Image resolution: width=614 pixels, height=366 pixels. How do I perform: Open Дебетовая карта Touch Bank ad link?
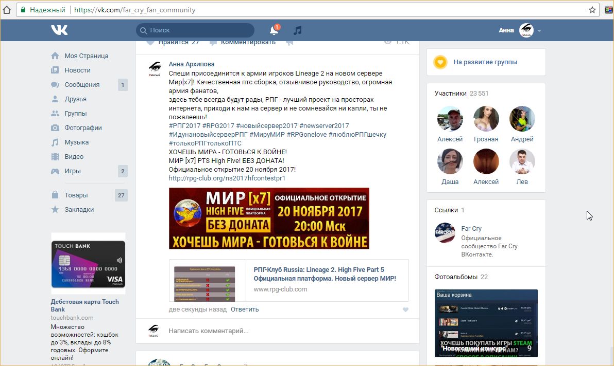tap(84, 305)
